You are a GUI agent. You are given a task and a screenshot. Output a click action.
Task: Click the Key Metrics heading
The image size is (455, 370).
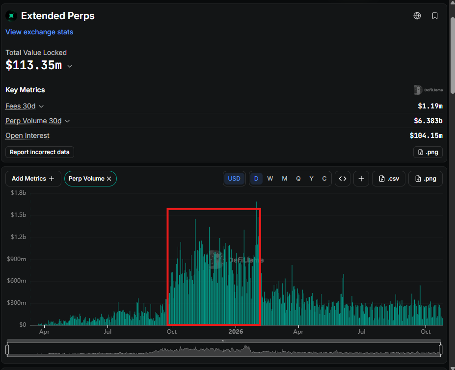click(x=25, y=90)
